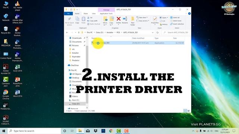This screenshot has height=134, width=239.
Task: Open the Application Tools tab
Action: pyautogui.click(x=106, y=13)
